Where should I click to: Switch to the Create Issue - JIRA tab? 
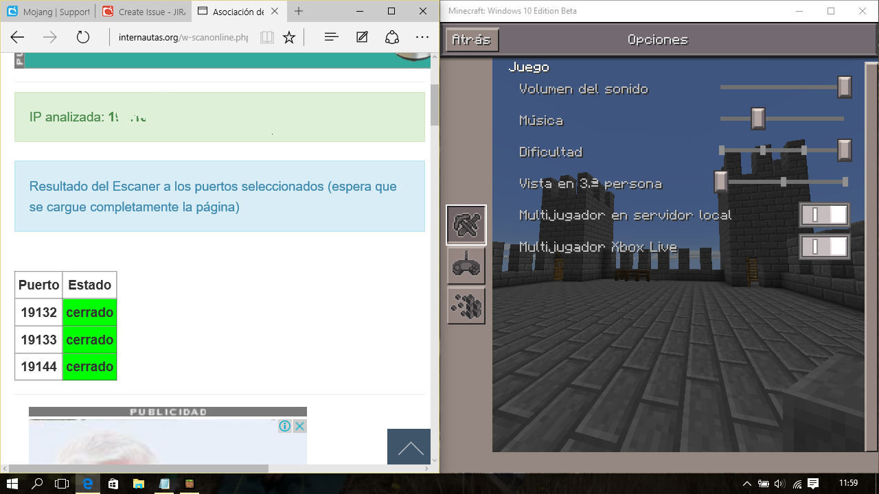[x=143, y=12]
